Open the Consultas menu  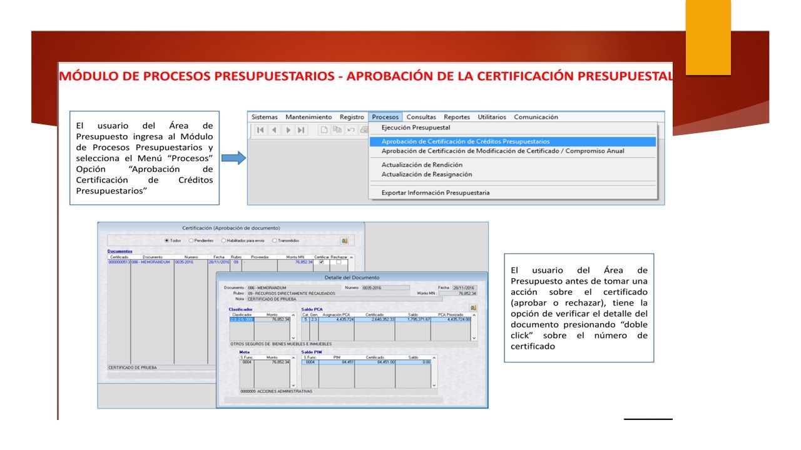click(x=421, y=117)
